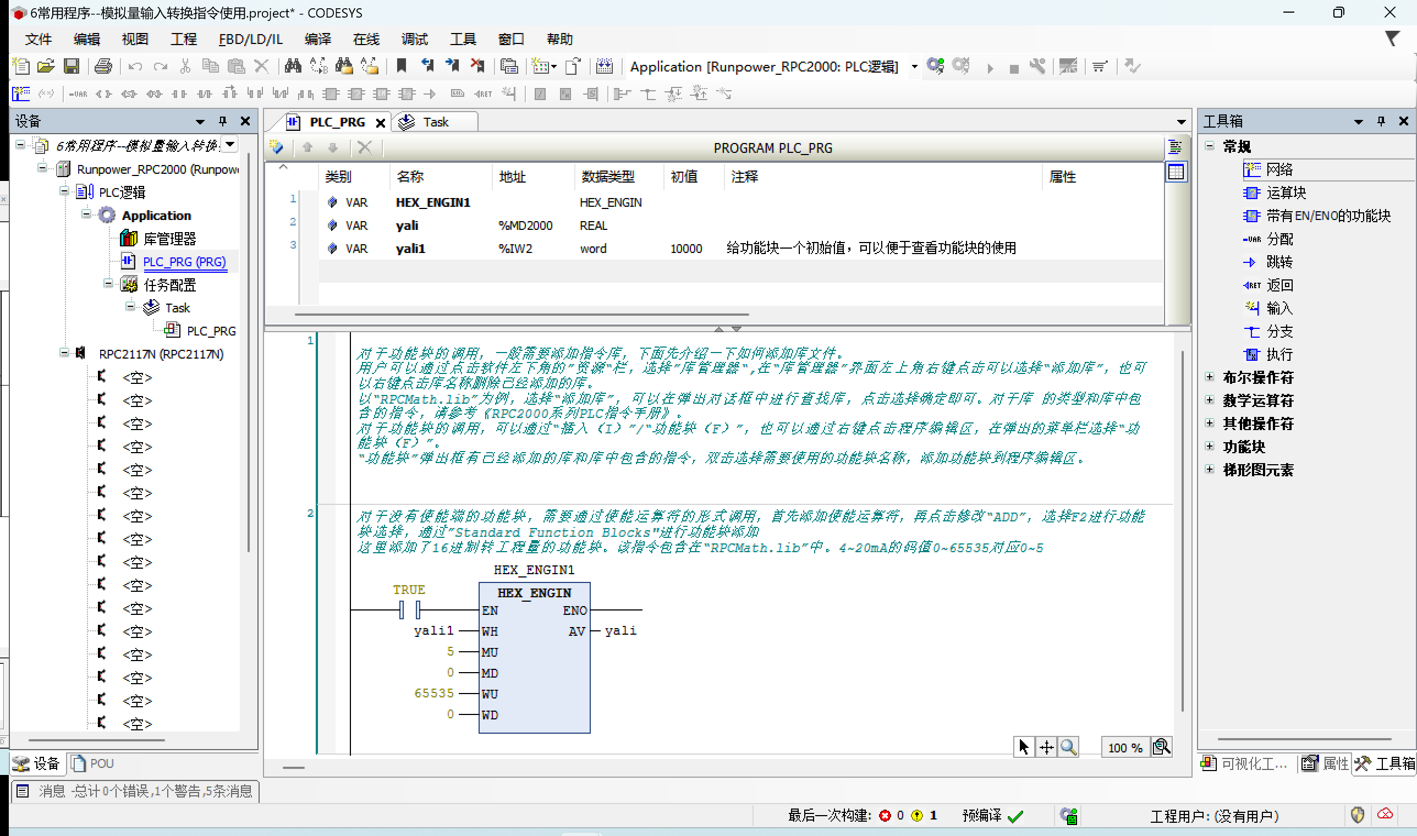This screenshot has height=836, width=1417.
Task: Select the magnifier zoom tool in editor
Action: pos(1068,747)
